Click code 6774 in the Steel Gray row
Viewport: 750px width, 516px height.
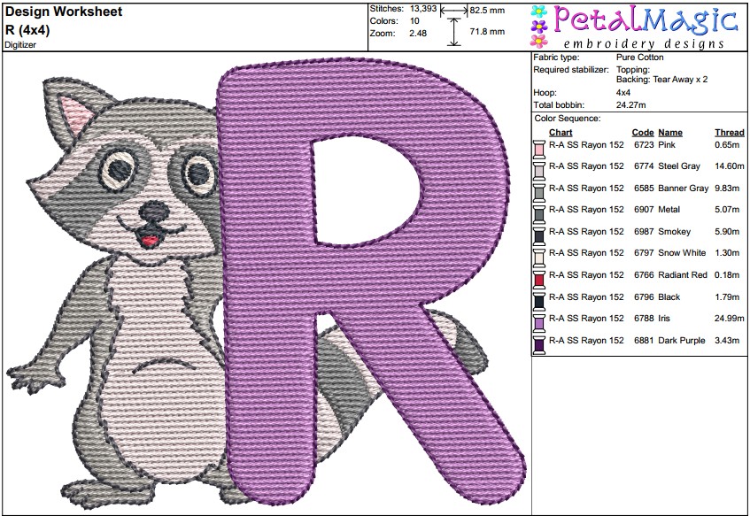[644, 166]
